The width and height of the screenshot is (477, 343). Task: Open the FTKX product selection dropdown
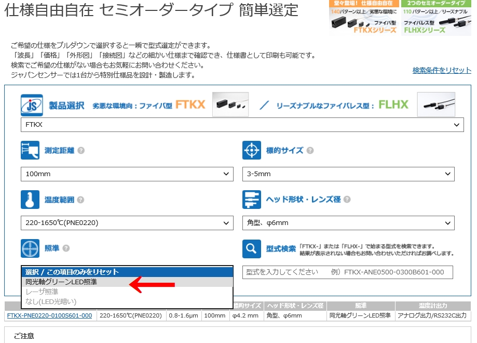tap(242, 125)
